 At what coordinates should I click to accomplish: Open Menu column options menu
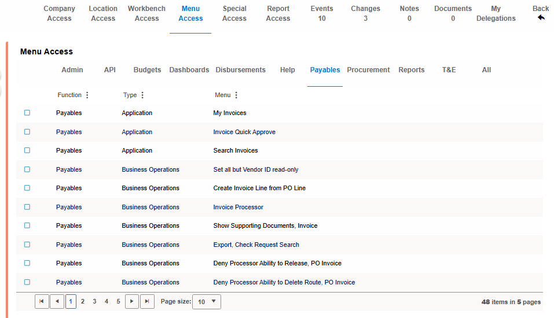coord(236,95)
